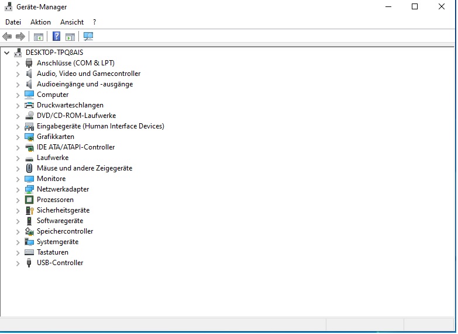Select the Druckwarteschlangen label
The width and height of the screenshot is (458, 334).
point(70,105)
